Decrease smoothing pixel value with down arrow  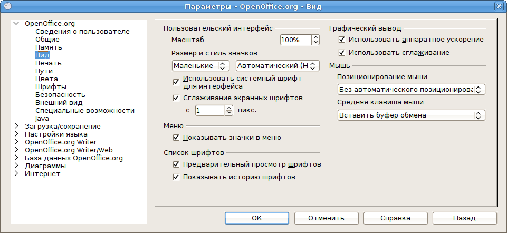click(x=228, y=113)
